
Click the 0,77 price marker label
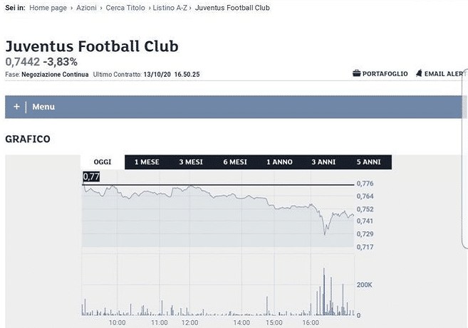[x=90, y=176]
